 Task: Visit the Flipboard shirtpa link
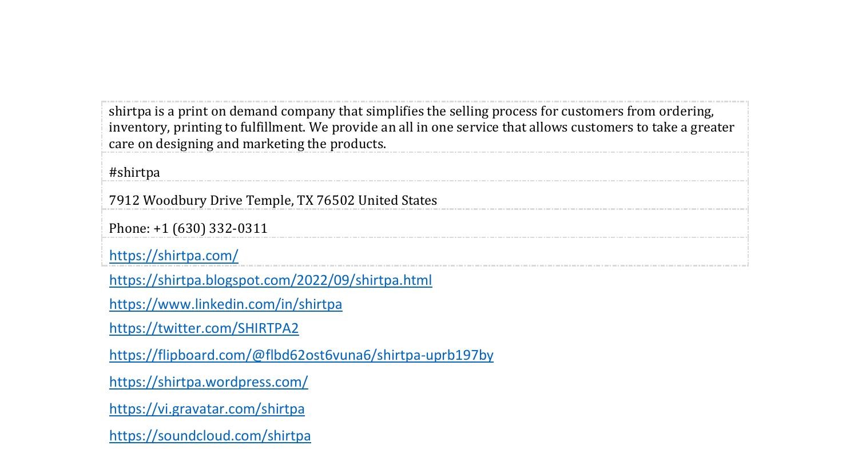pyautogui.click(x=301, y=355)
